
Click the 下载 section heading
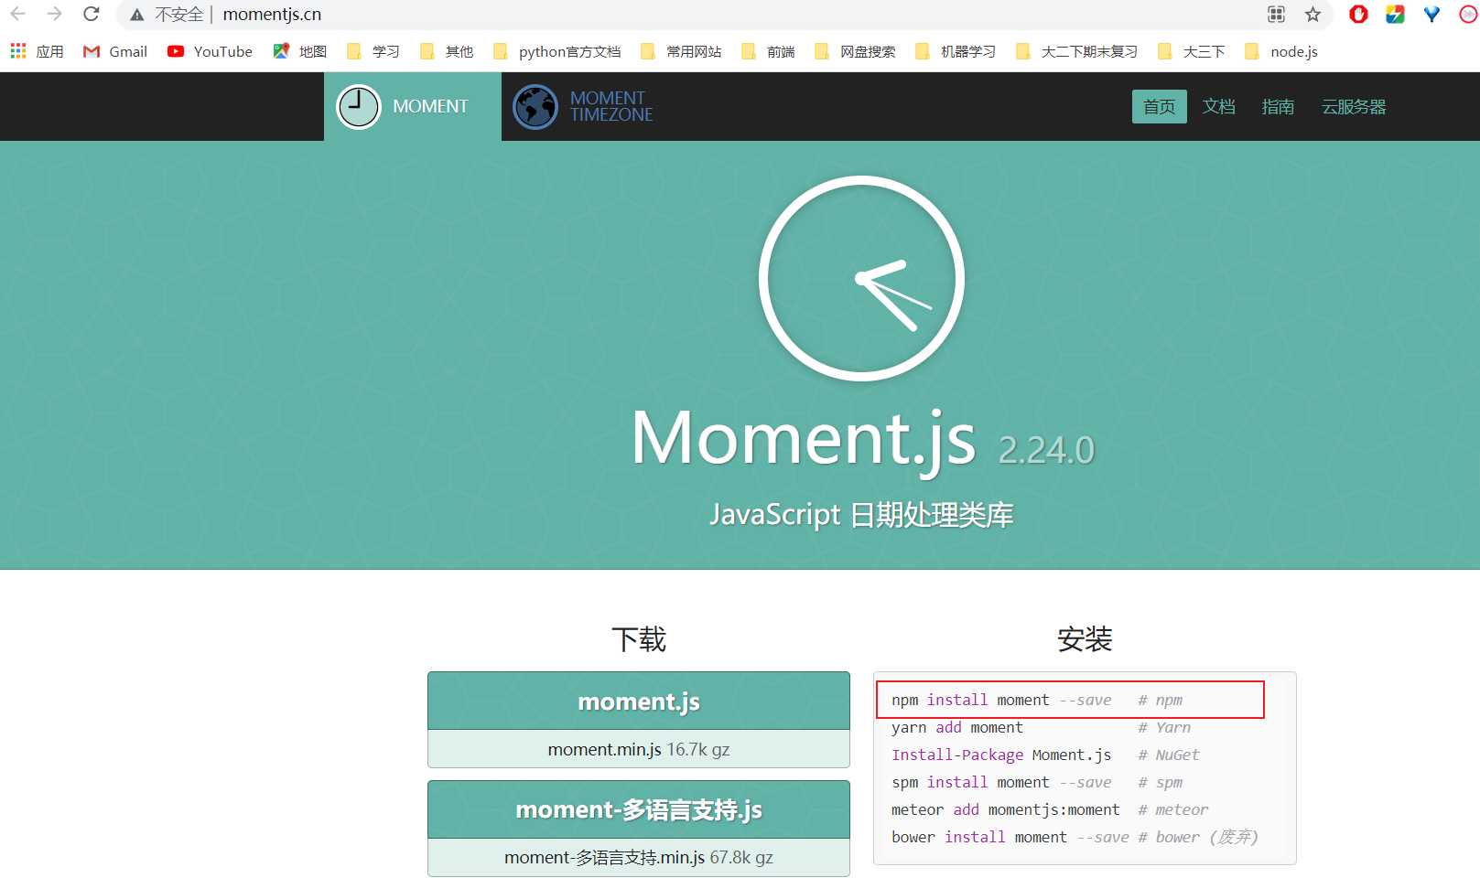pyautogui.click(x=639, y=639)
